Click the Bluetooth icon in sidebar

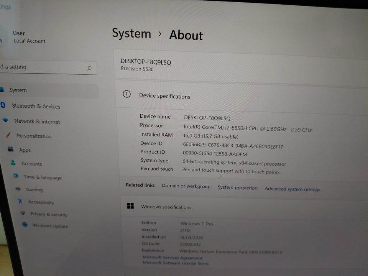click(3, 105)
